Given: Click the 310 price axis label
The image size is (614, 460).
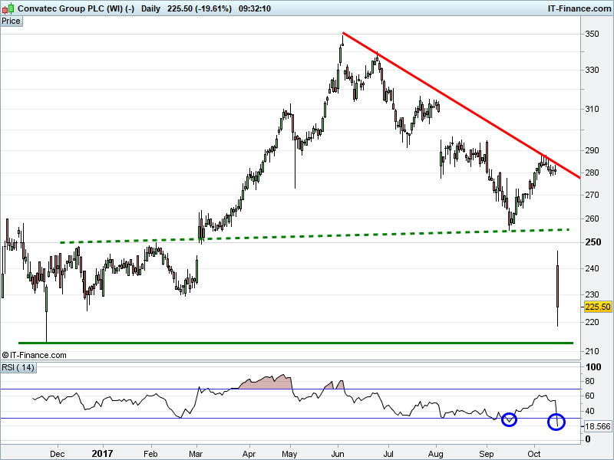Looking at the screenshot, I should click(592, 109).
